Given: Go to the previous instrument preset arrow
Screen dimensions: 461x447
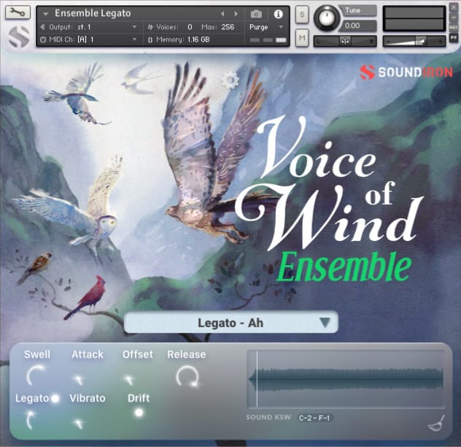Looking at the screenshot, I should click(222, 14).
